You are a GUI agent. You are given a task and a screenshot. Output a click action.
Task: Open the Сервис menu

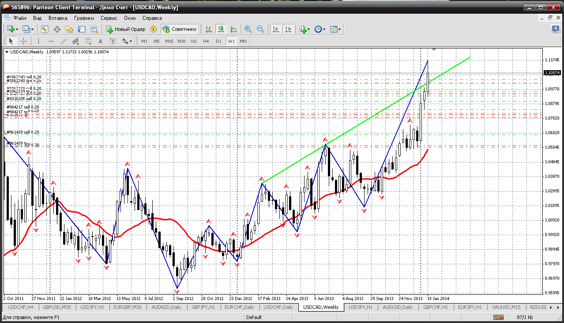coord(109,18)
